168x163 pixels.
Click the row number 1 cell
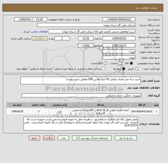point(156,111)
